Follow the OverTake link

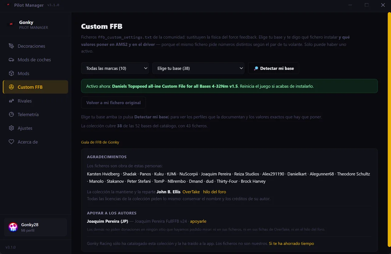(x=191, y=192)
